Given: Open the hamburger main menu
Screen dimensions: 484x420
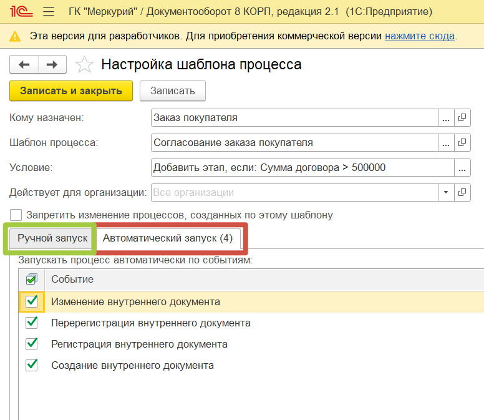Looking at the screenshot, I should 48,12.
